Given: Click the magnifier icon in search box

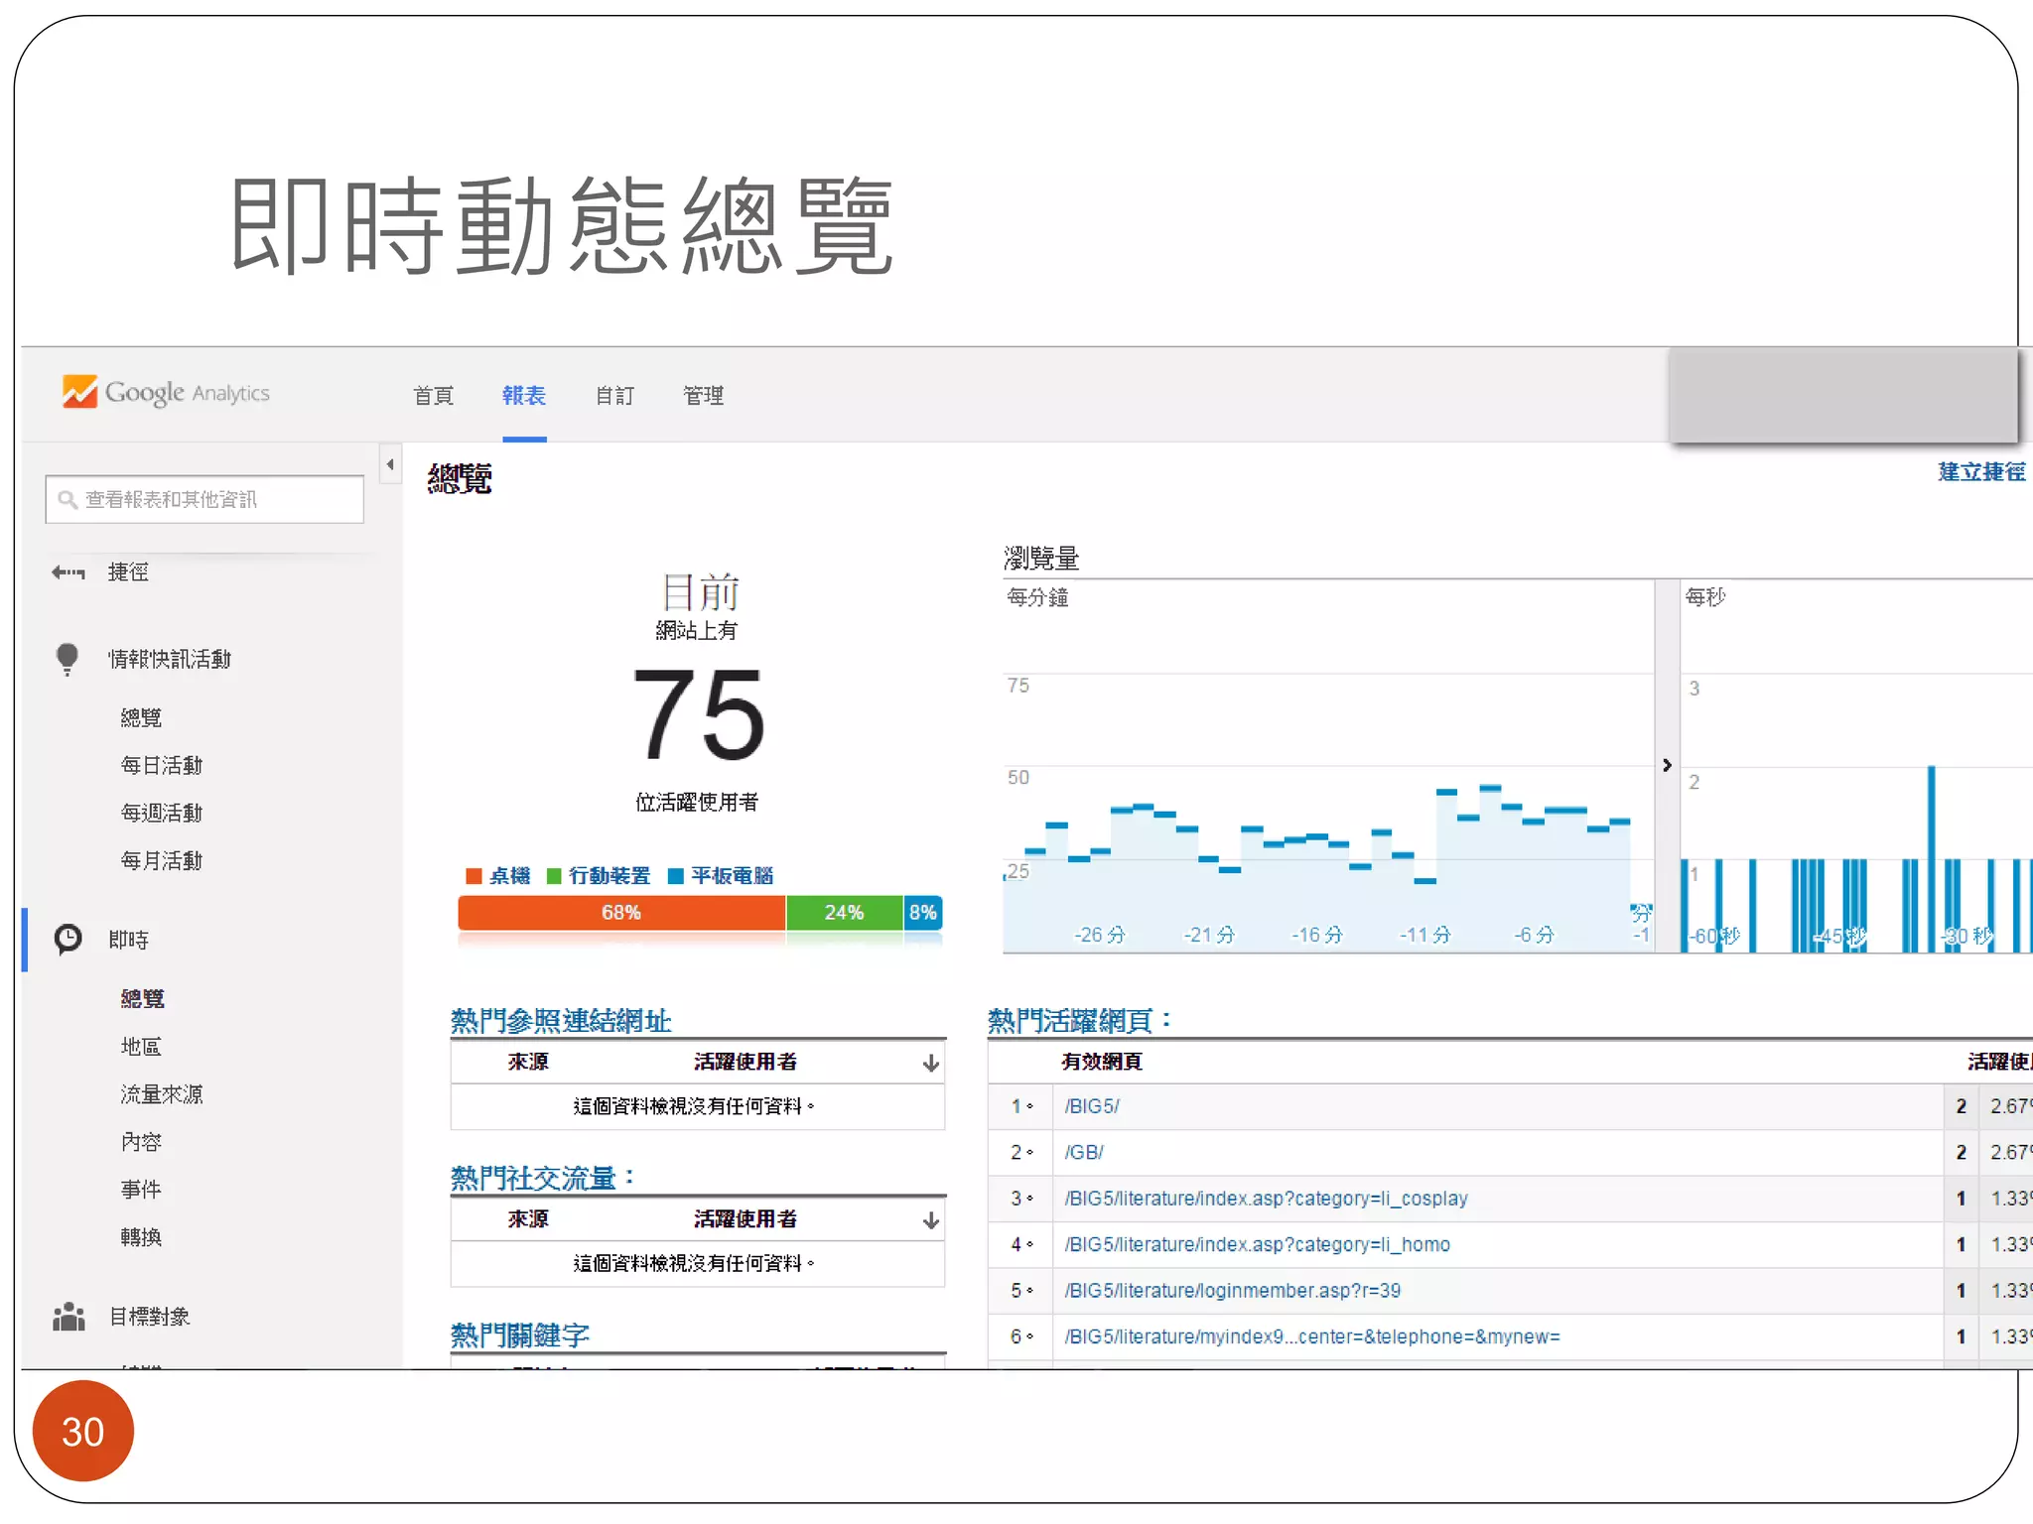Looking at the screenshot, I should [x=68, y=499].
